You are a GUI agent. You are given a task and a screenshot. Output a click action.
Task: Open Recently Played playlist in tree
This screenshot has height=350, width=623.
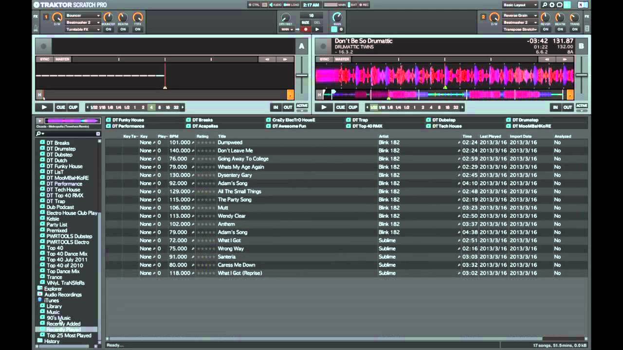[64, 330]
